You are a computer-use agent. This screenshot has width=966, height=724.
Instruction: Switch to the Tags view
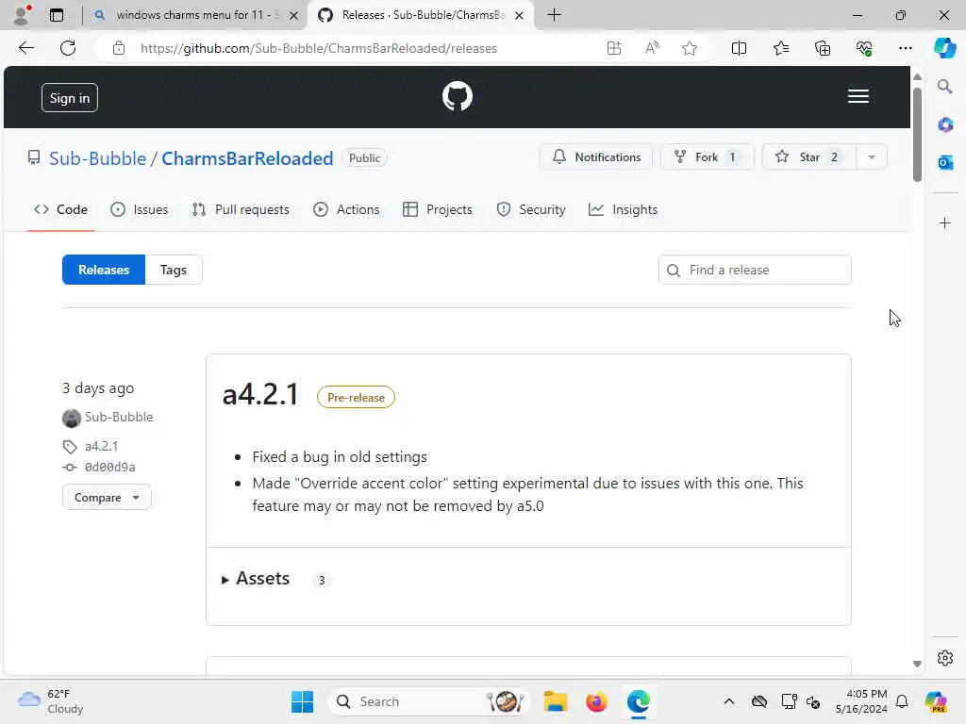174,270
